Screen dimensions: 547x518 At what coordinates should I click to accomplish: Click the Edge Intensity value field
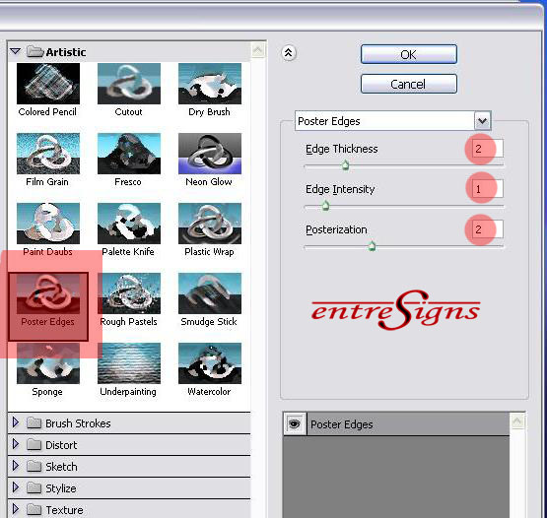pyautogui.click(x=487, y=189)
